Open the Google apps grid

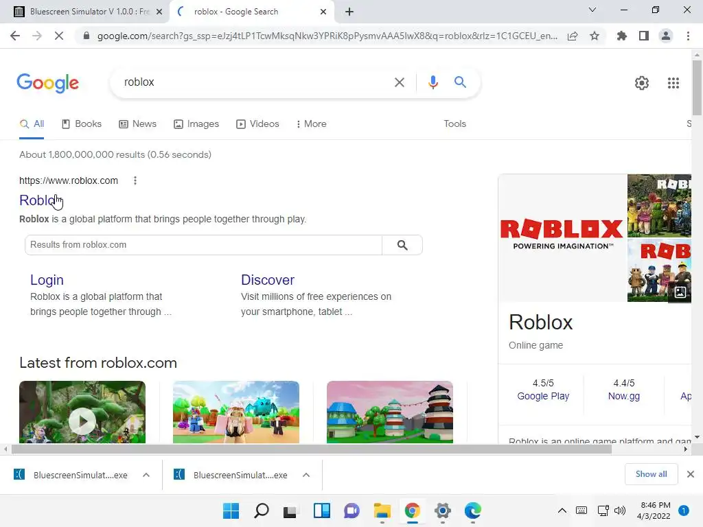pos(673,83)
